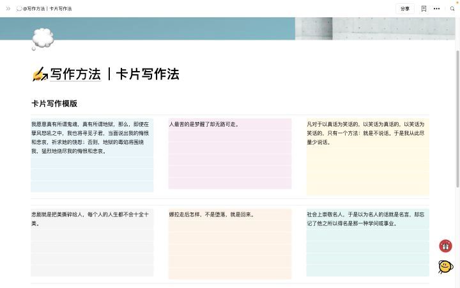Click the page cover banner image
This screenshot has height=288, width=460.
[227, 29]
